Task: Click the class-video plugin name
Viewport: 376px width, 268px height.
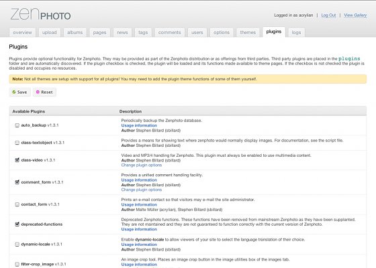Action: tap(32, 160)
